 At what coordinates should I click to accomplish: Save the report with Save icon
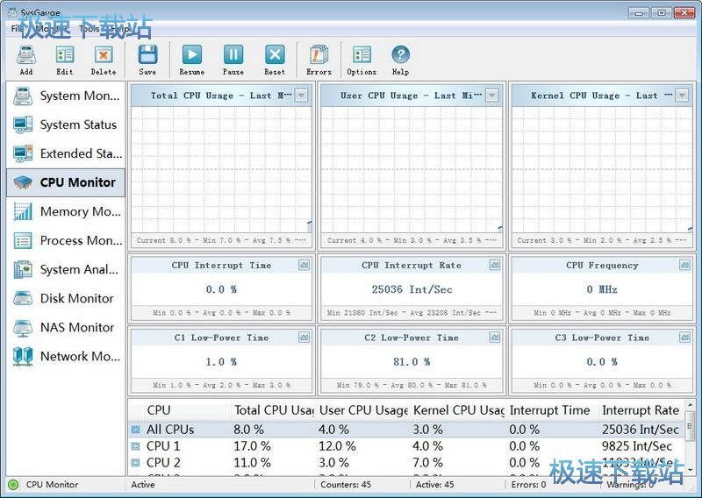[147, 56]
